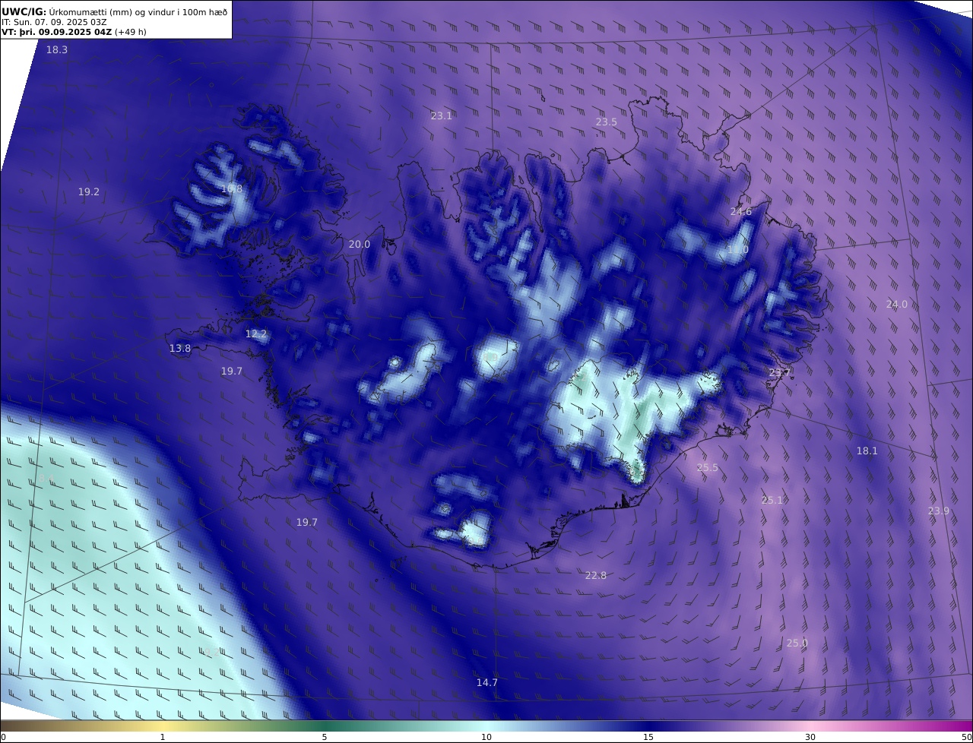Select the map value 23.7
Viewport: 973px width, 743px height.
tap(780, 372)
